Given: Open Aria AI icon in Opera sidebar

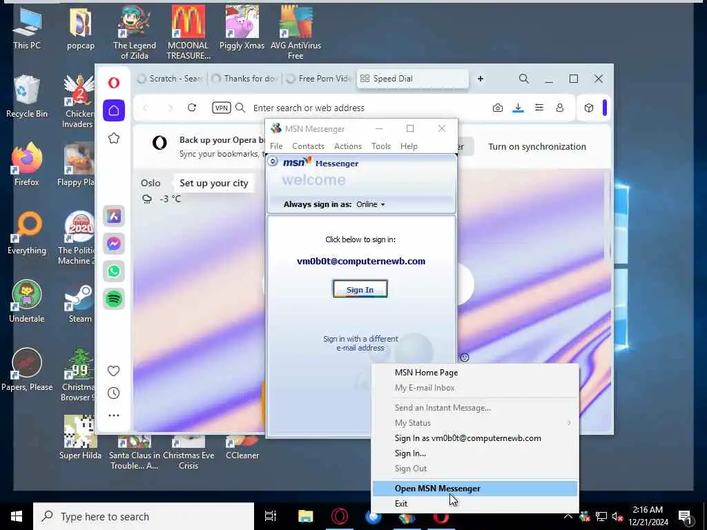Looking at the screenshot, I should coord(114,216).
